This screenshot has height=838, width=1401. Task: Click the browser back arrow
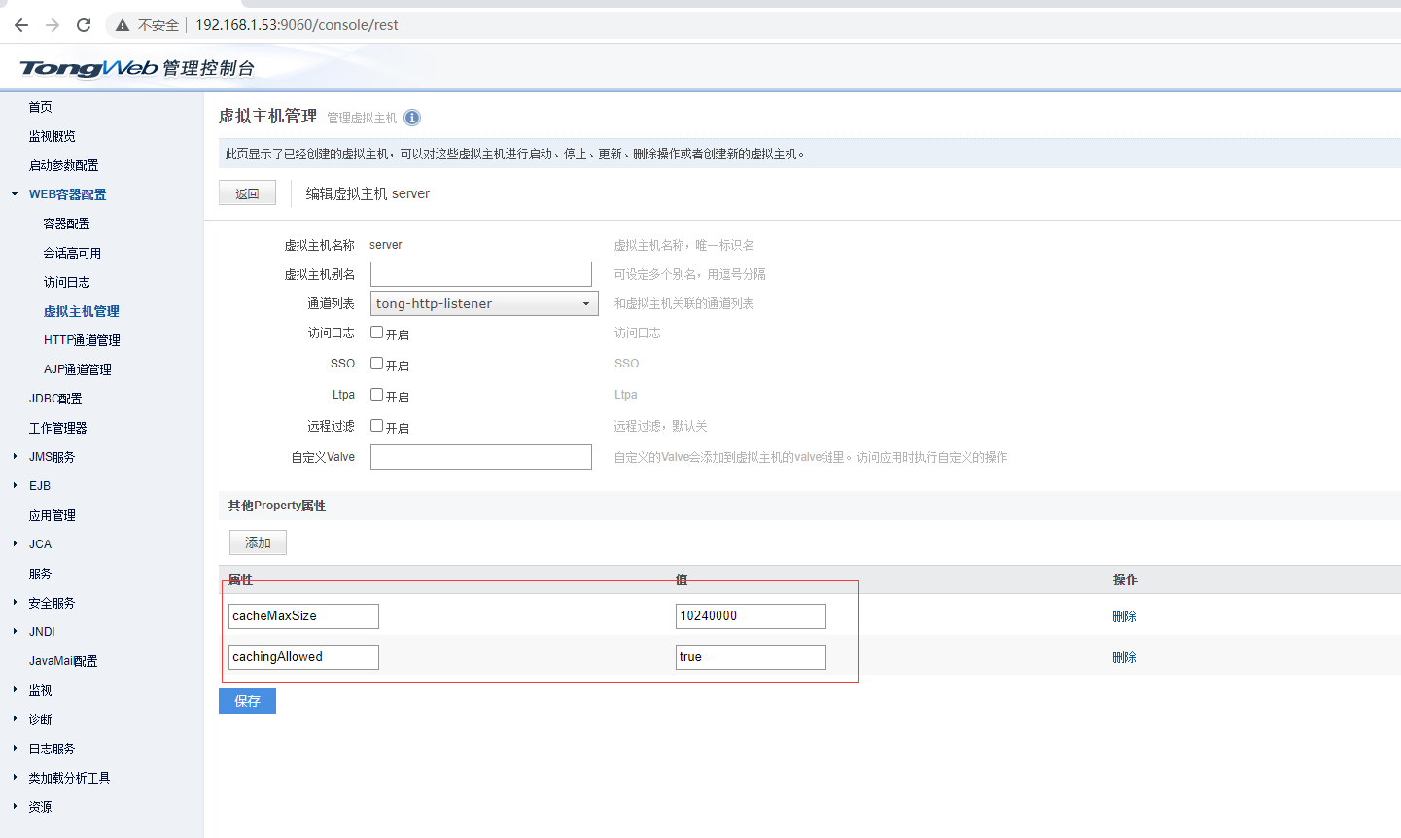pyautogui.click(x=21, y=25)
